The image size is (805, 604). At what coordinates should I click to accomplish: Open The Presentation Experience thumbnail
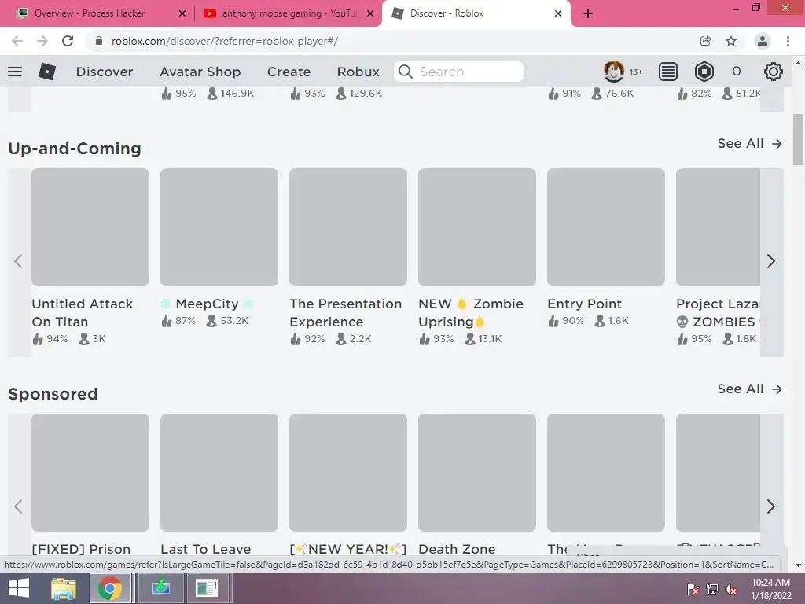coord(348,227)
